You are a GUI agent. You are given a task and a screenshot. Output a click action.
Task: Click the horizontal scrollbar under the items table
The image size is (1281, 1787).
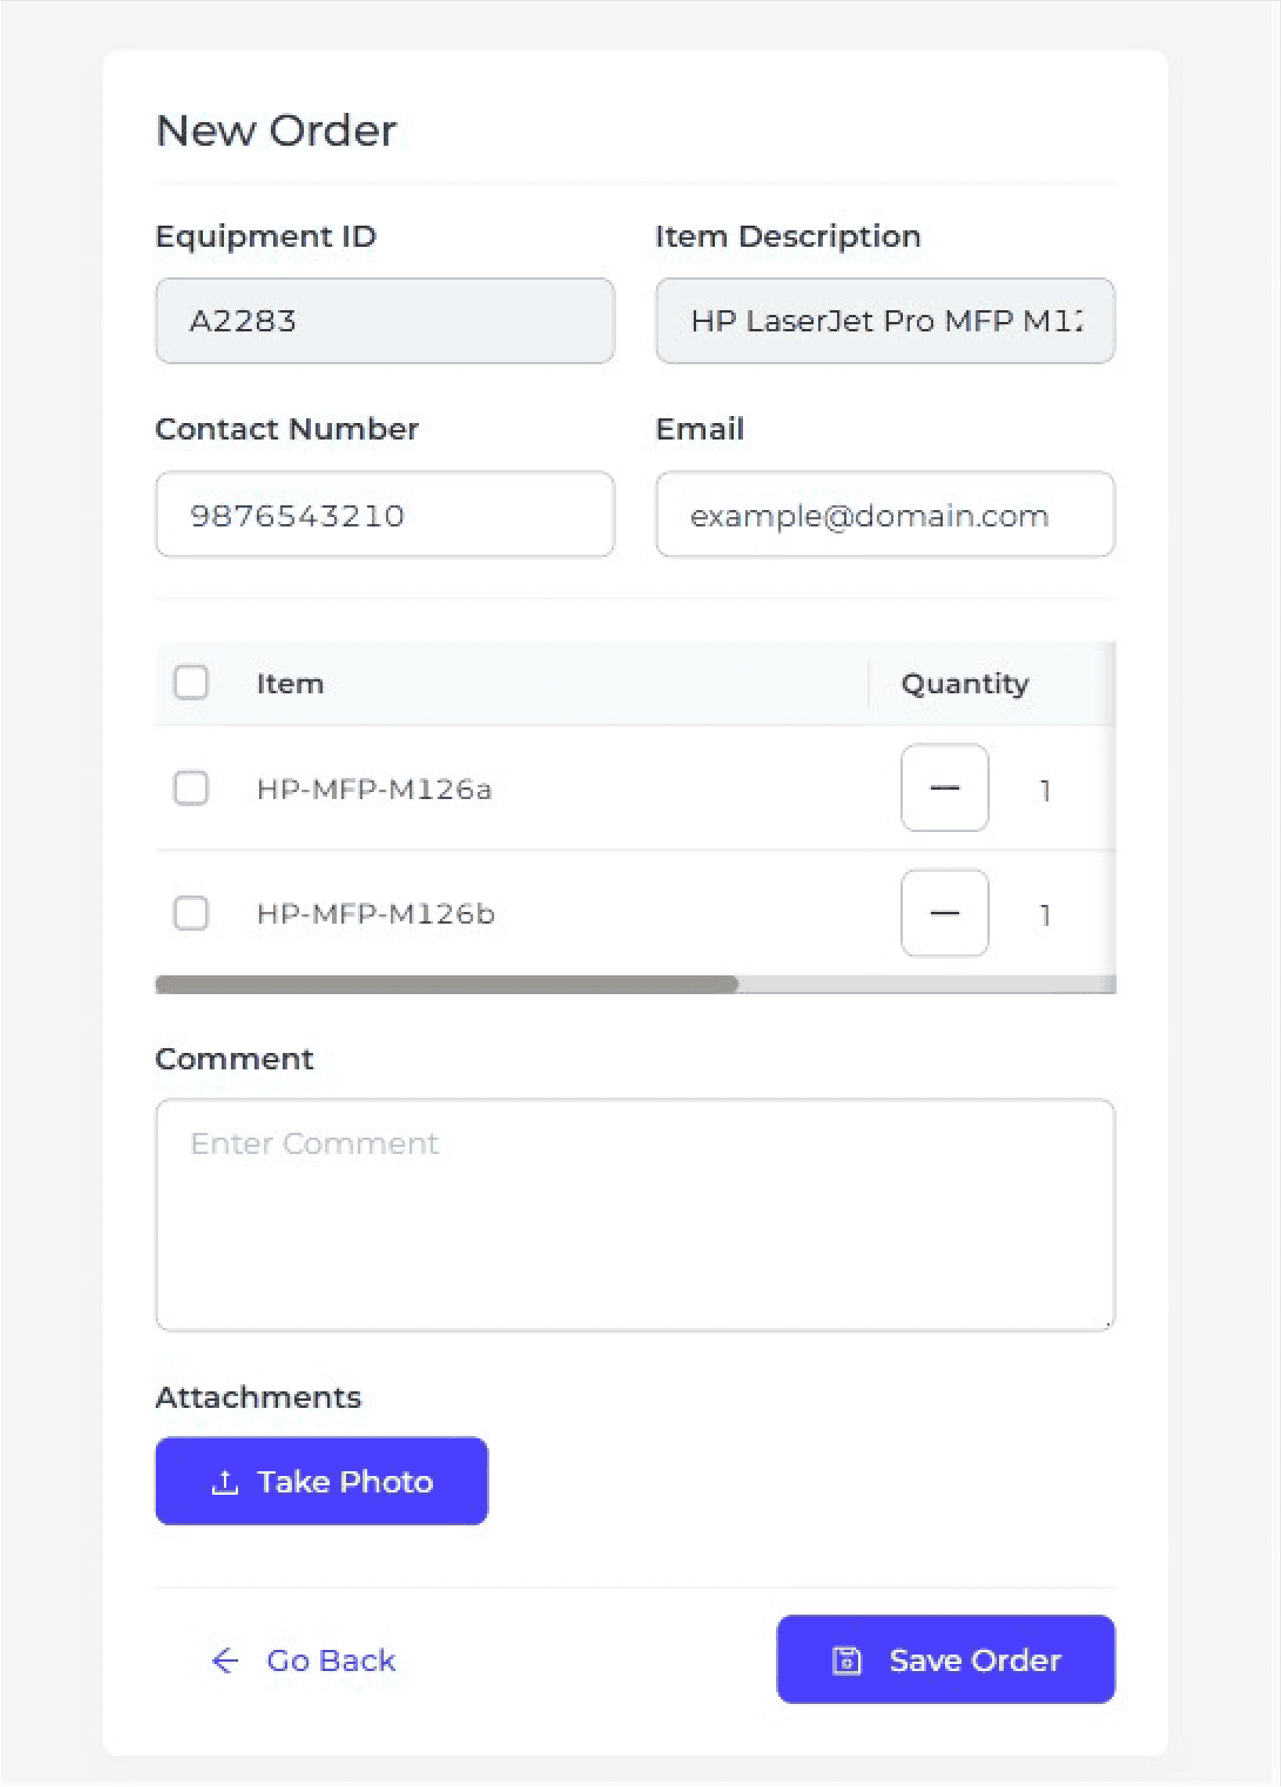pos(446,984)
